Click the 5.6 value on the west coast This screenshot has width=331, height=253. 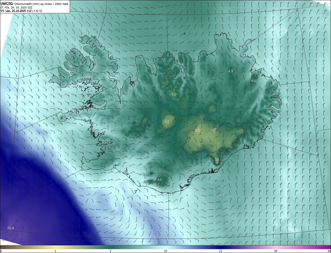pyautogui.click(x=105, y=149)
